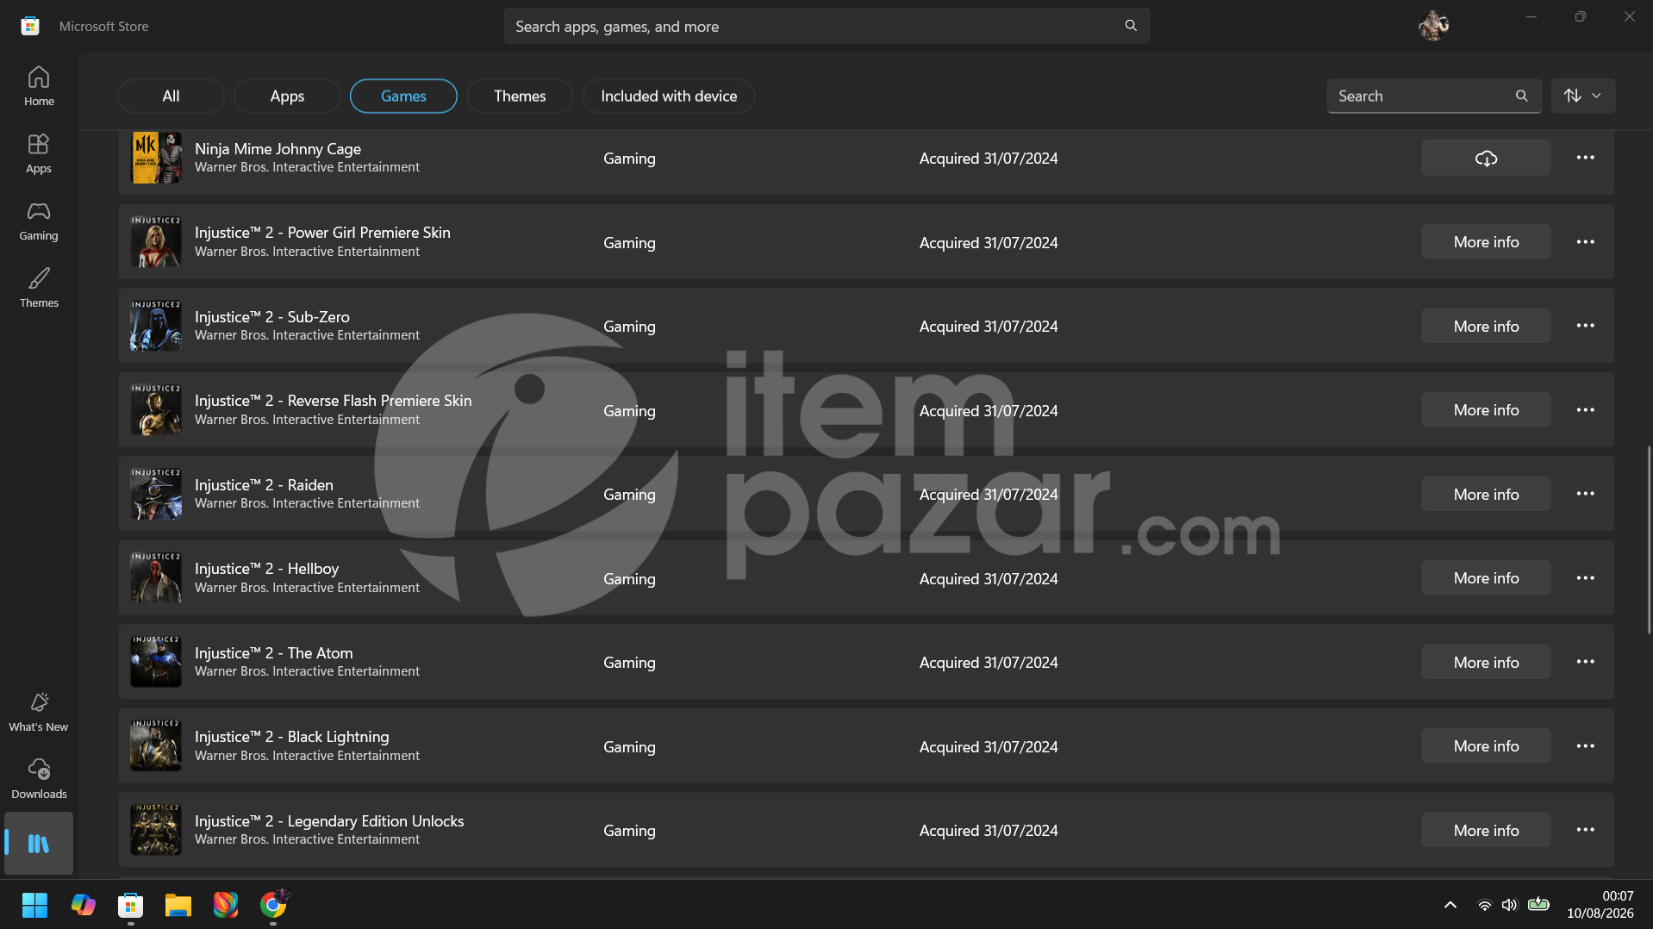Open the Windows Start menu
The width and height of the screenshot is (1653, 929).
point(34,905)
